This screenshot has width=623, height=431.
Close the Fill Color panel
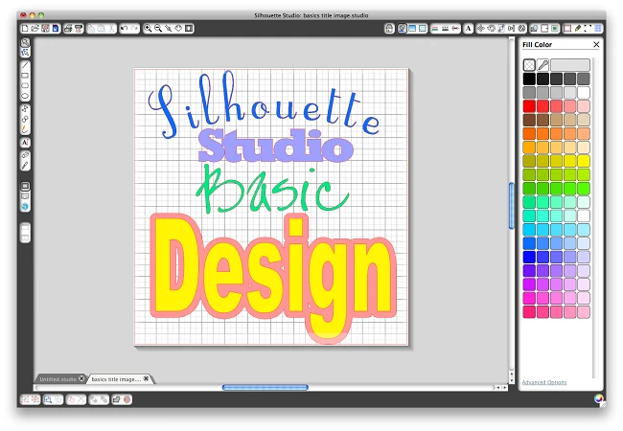coord(596,44)
